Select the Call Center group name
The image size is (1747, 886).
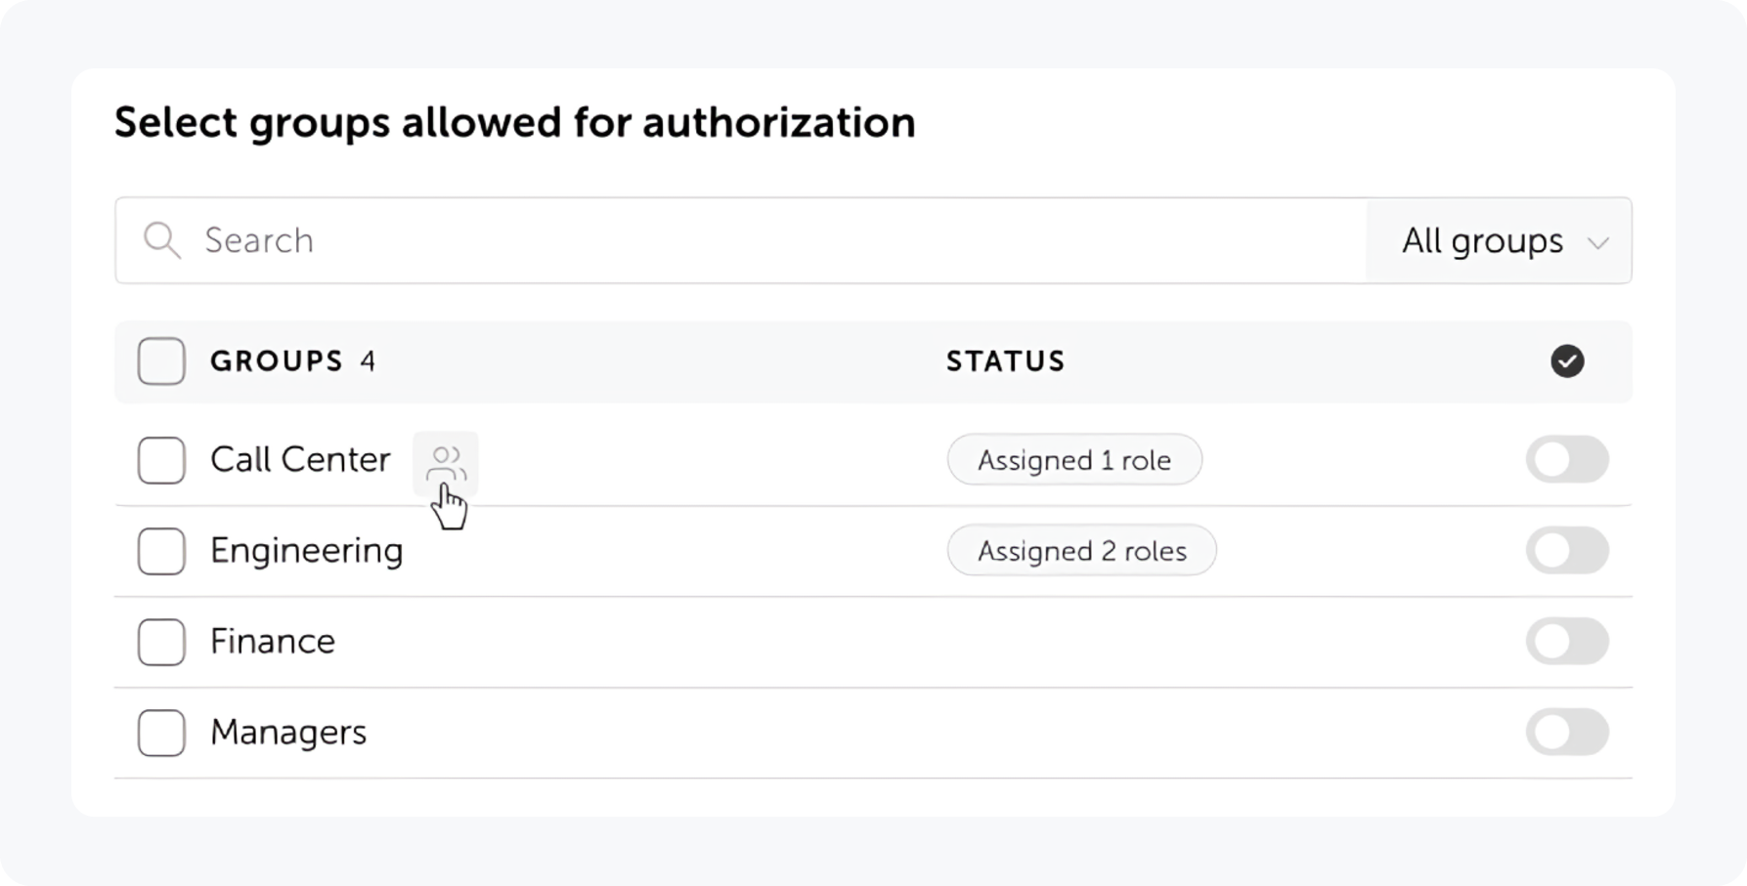coord(300,459)
